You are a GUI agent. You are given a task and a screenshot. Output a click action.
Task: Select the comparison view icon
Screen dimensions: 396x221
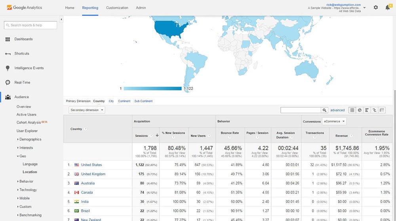(x=374, y=110)
